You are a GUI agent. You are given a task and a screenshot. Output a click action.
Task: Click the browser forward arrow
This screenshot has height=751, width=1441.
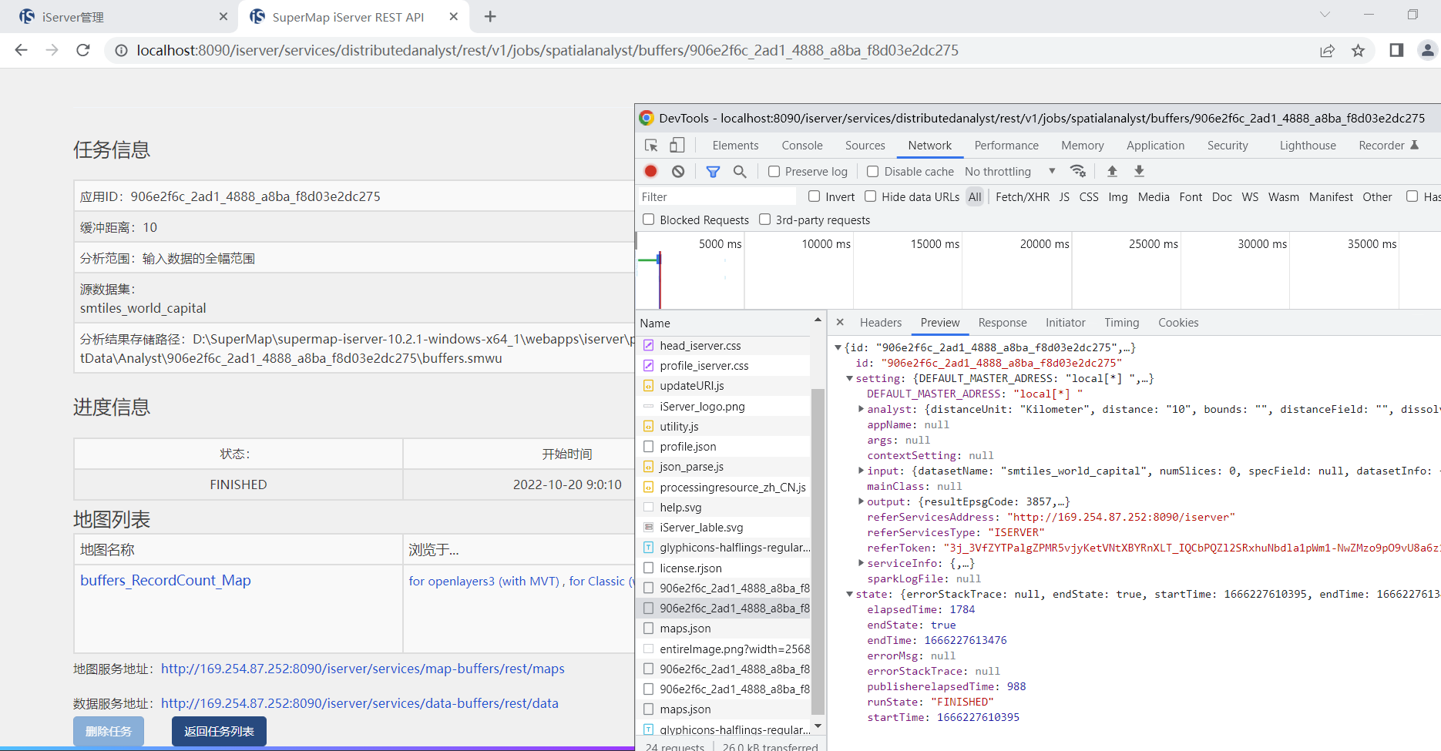(52, 50)
